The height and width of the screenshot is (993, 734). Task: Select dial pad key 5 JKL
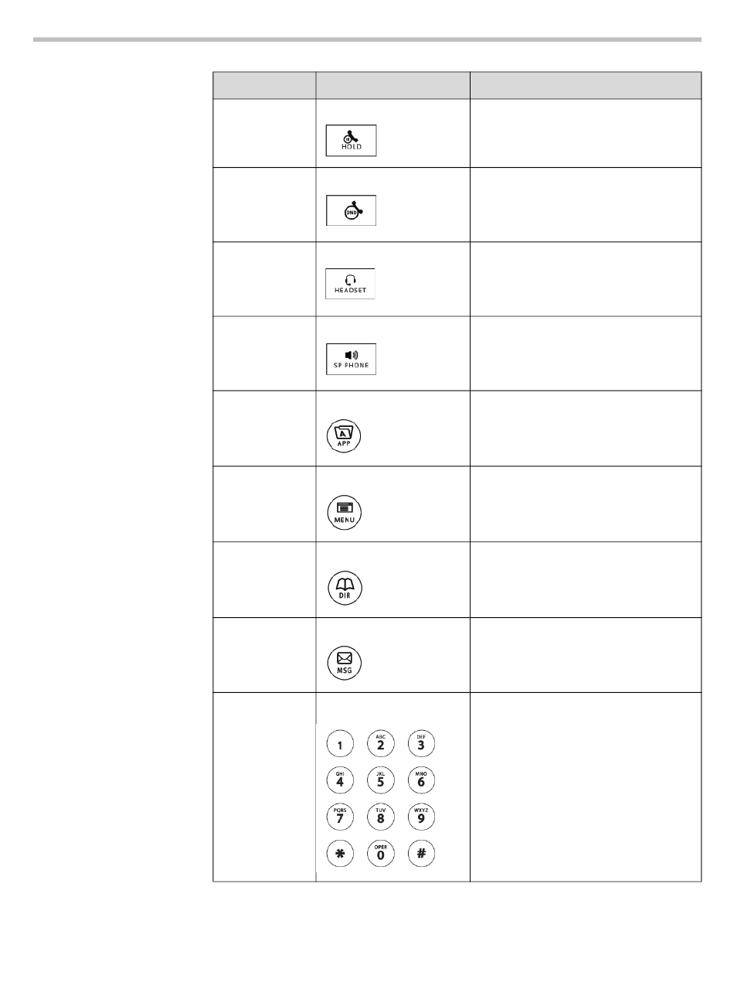click(380, 780)
